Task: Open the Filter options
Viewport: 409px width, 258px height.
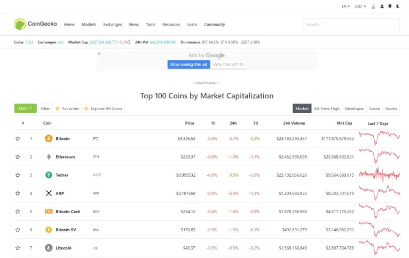Action: 45,108
